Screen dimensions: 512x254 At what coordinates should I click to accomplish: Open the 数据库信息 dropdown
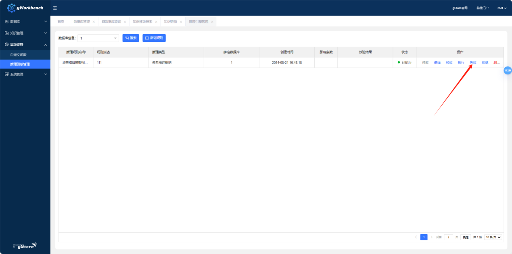tap(98, 38)
